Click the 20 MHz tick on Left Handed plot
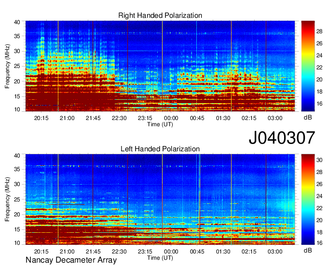 pos(17,214)
